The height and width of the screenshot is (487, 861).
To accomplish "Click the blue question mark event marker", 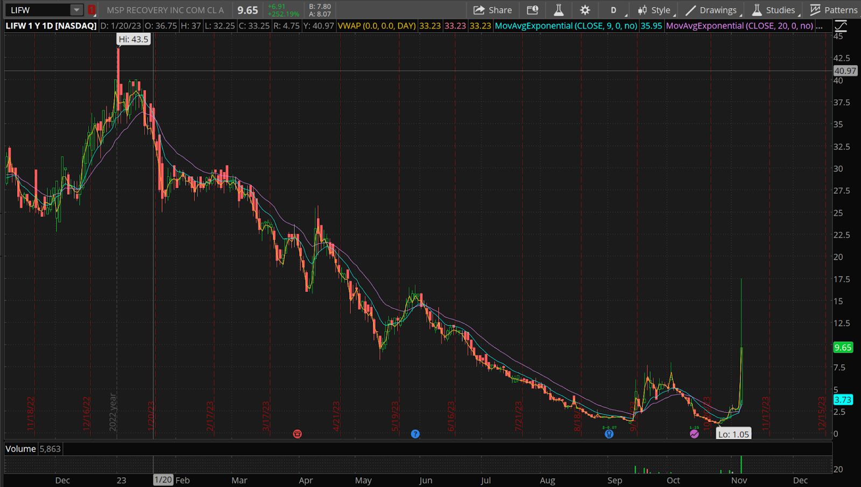I will (415, 434).
